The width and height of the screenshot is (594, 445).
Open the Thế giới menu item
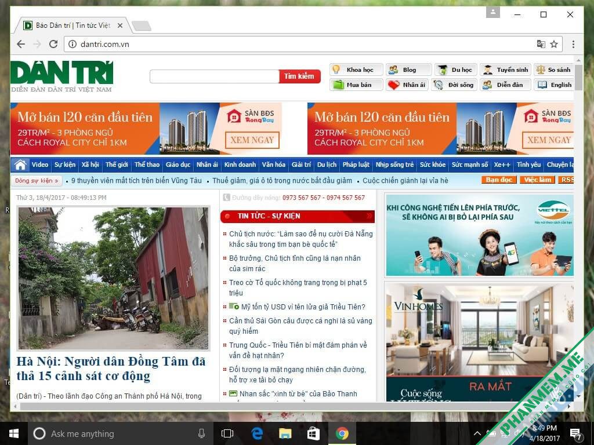coord(117,165)
